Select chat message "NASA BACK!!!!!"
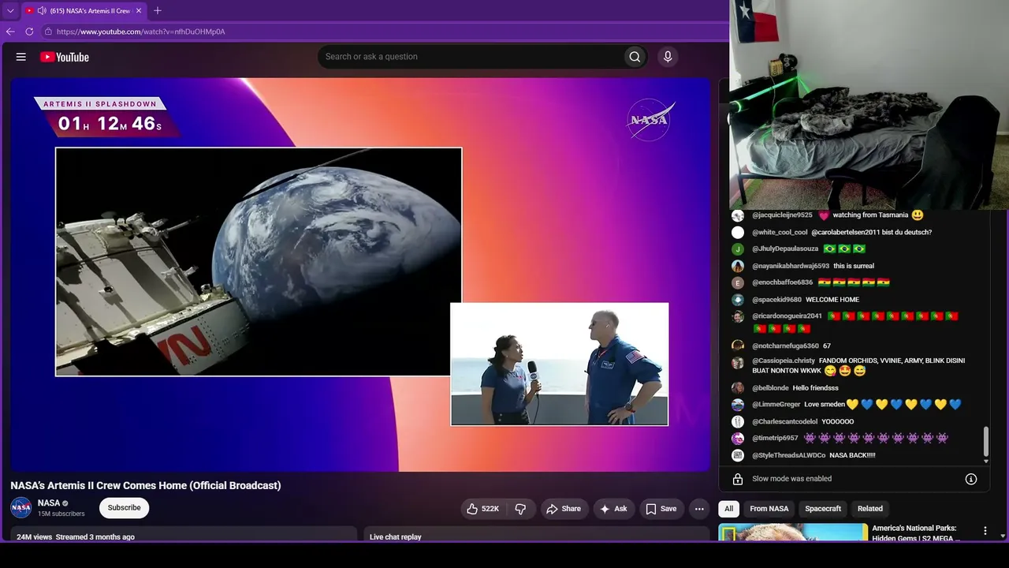 [x=853, y=455]
